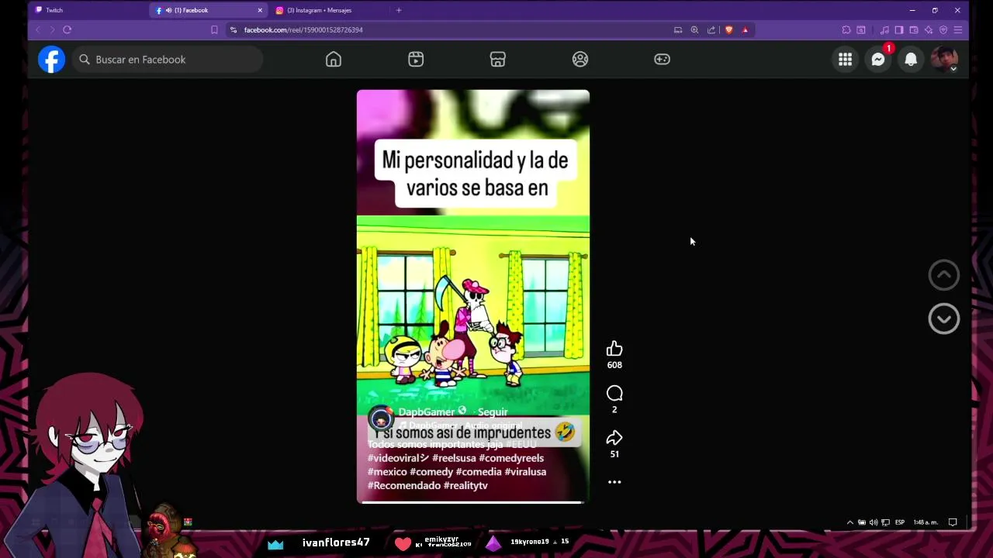Open the Facebook menu grid icon
The width and height of the screenshot is (993, 558).
click(845, 60)
